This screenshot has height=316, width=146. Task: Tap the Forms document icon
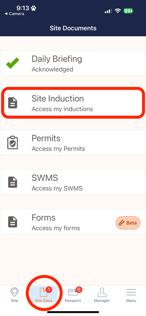click(13, 222)
